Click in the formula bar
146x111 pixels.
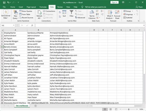coord(89,25)
